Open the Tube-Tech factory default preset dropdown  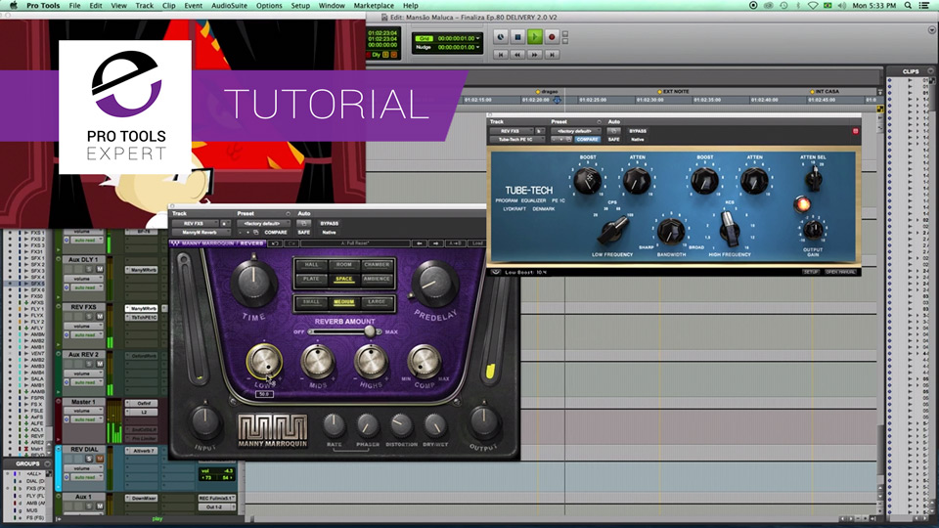[577, 131]
